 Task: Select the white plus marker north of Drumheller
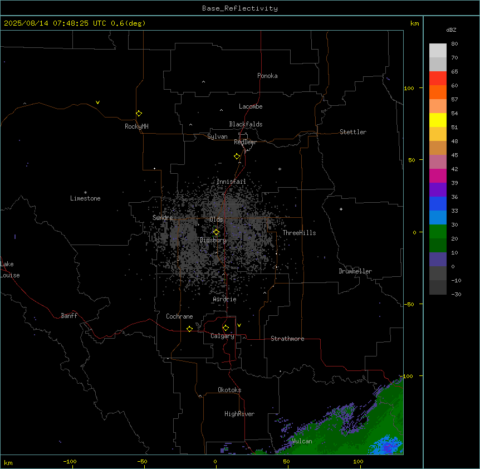point(341,209)
